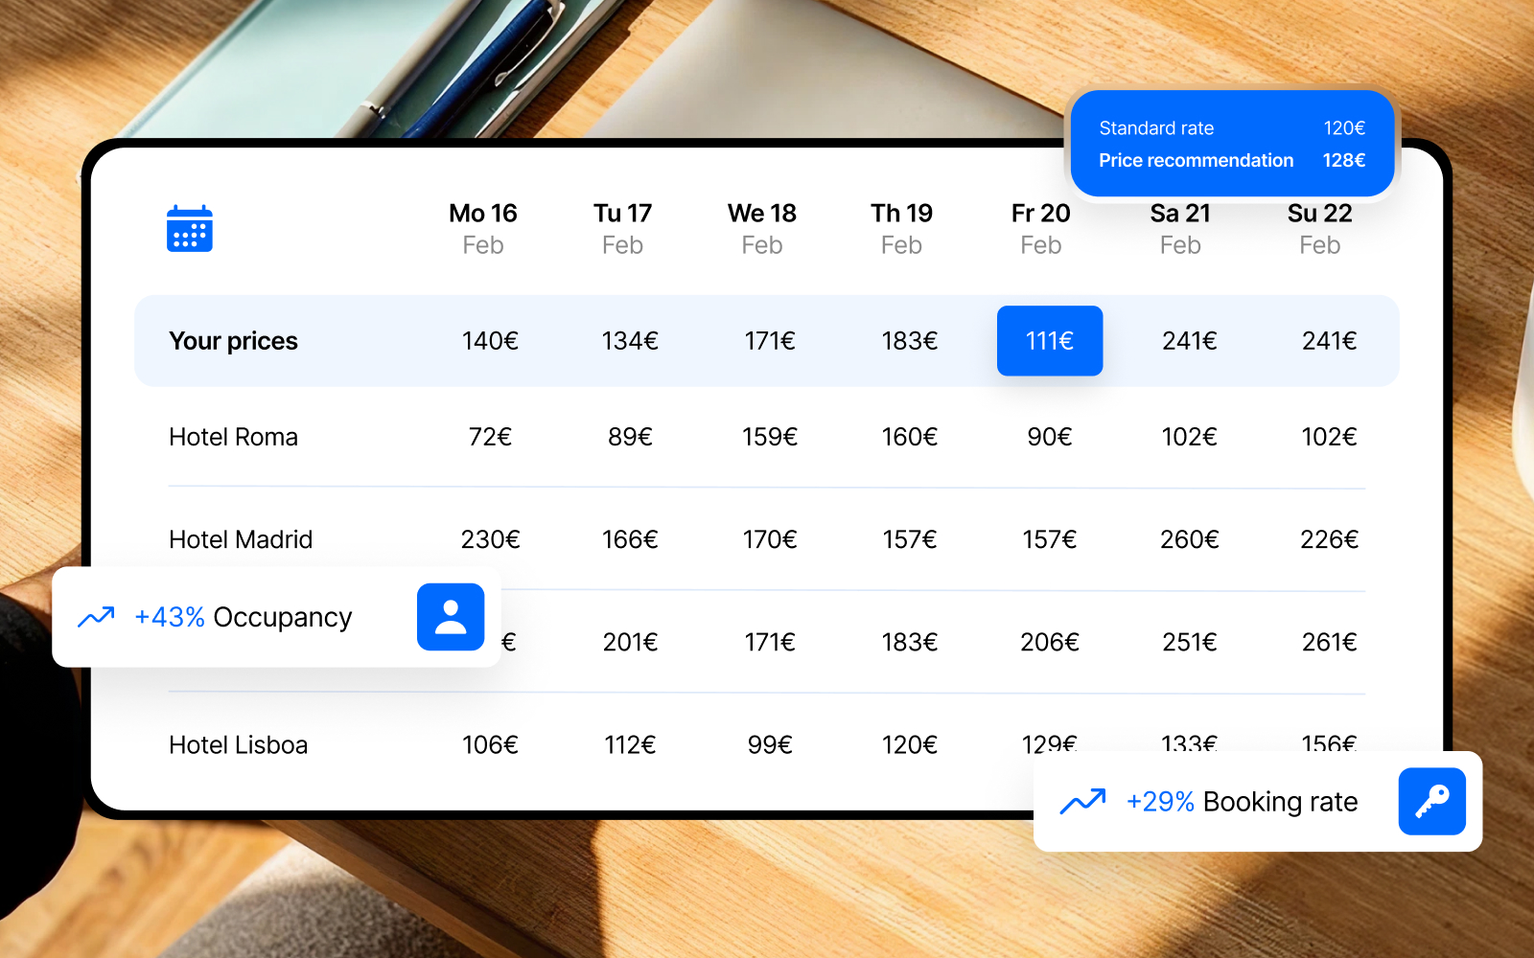The image size is (1534, 958).
Task: Select the Fr 20 Feb column header
Action: (x=1041, y=229)
